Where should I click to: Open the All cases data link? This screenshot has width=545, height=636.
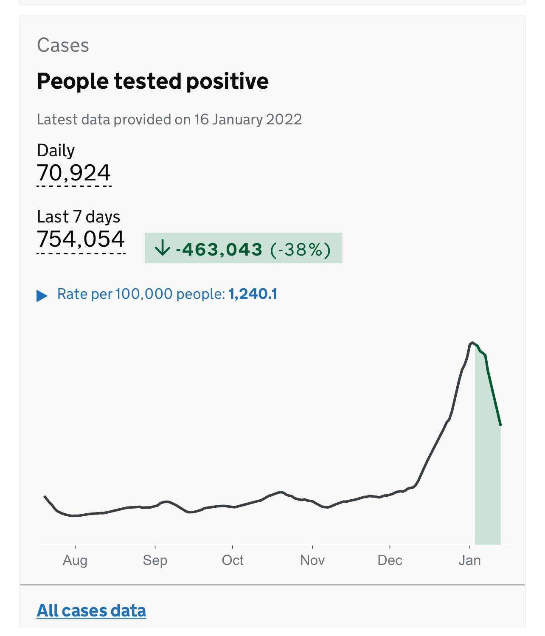point(92,610)
